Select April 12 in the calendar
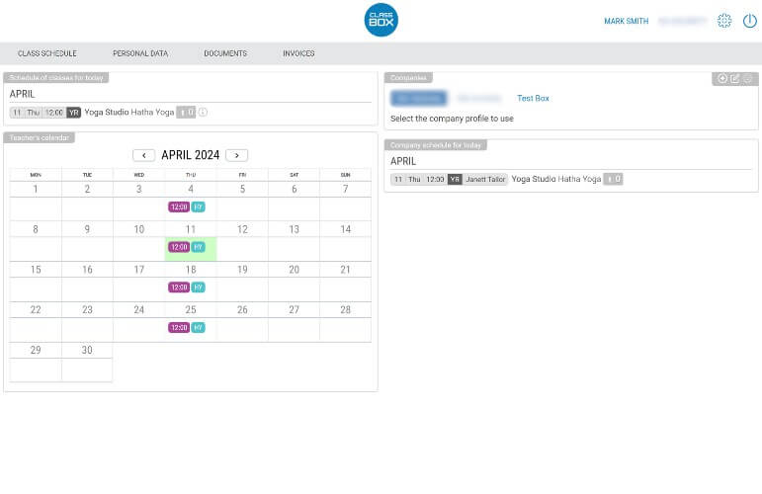The height and width of the screenshot is (494, 762). point(242,229)
